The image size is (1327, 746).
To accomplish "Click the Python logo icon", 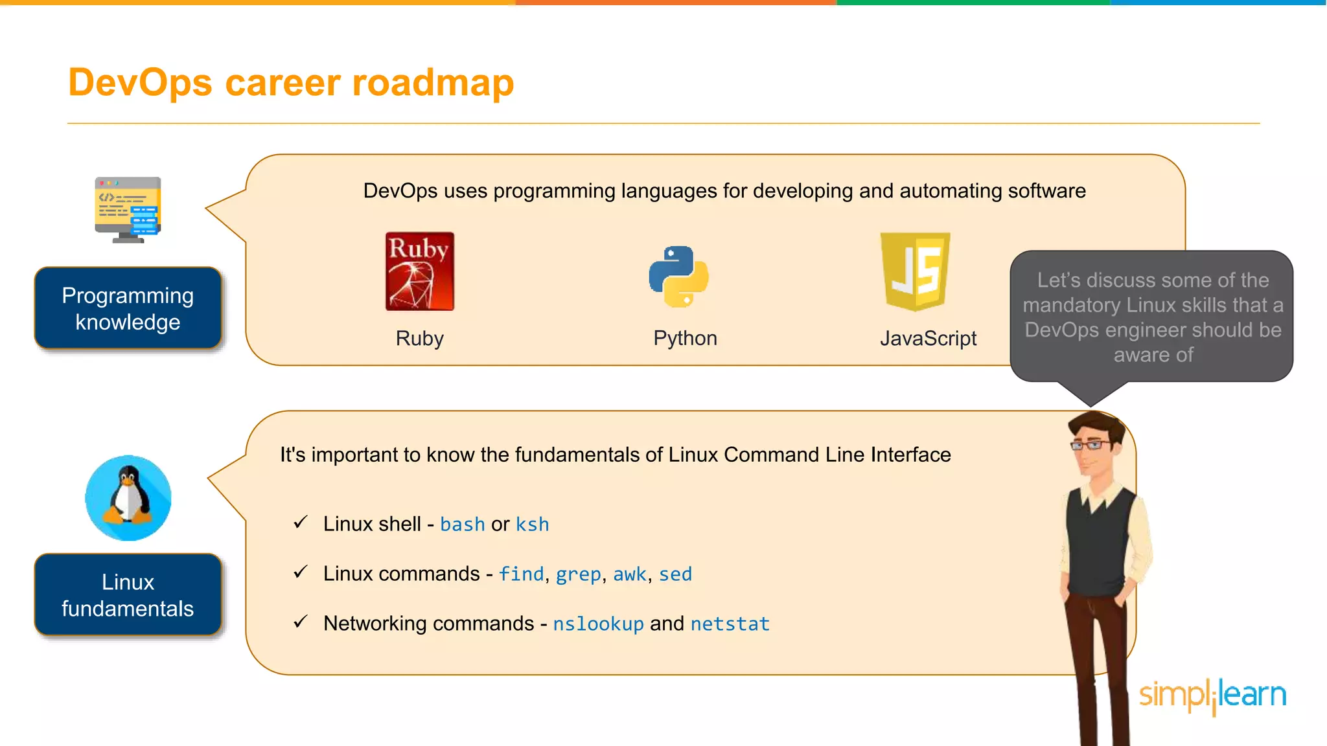I will (678, 277).
